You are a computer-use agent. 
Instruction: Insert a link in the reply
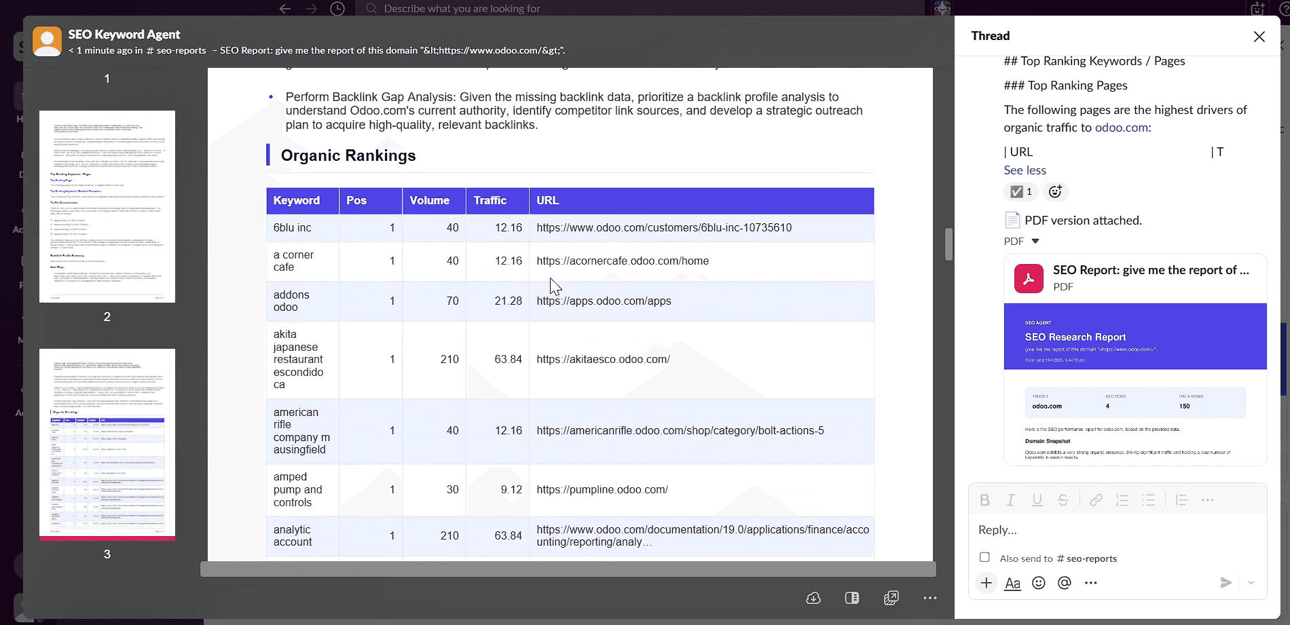[x=1096, y=500]
